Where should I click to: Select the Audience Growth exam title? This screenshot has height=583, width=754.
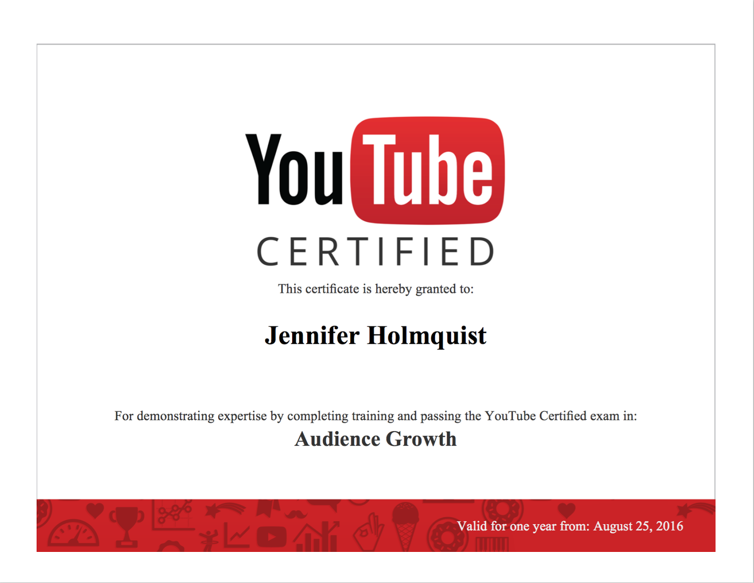(376, 439)
